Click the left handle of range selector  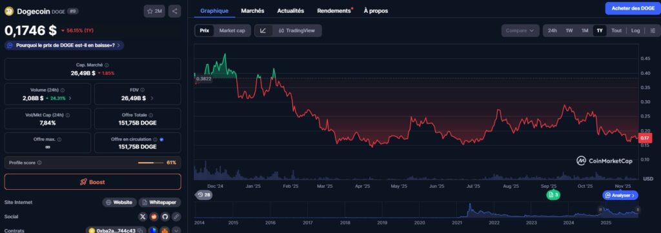600,209
